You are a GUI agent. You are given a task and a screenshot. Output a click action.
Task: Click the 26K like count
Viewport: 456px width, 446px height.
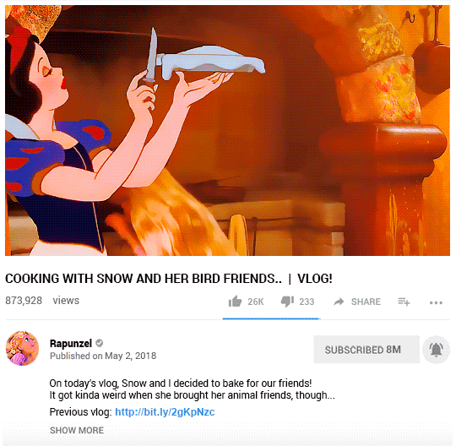[x=256, y=302]
